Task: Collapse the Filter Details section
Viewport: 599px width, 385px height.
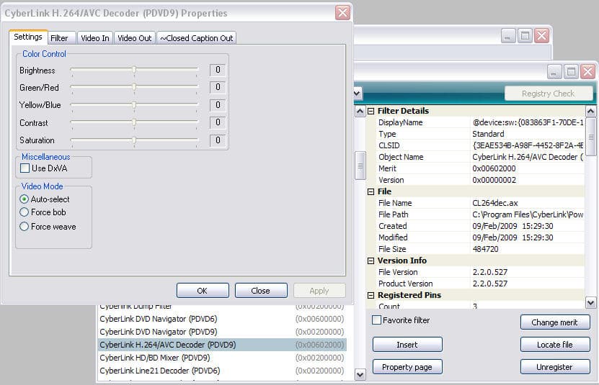Action: click(x=371, y=111)
